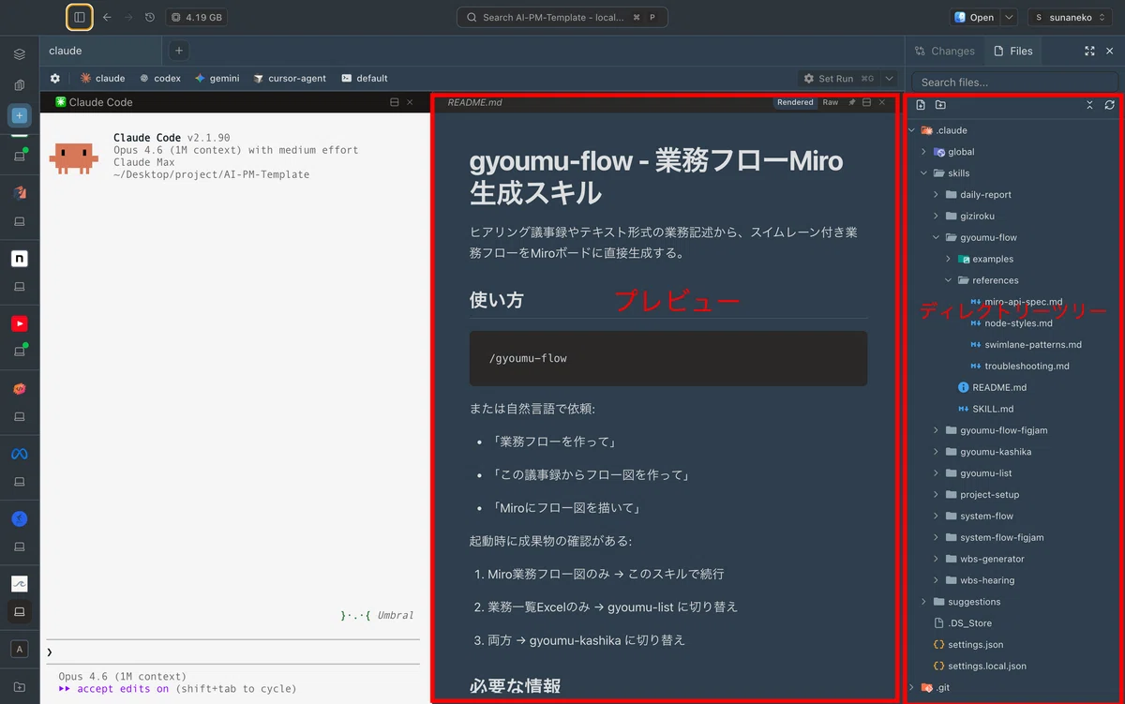Screen dimensions: 1125x704
Task: Open the dropdown arrow beside Open
Action: coord(1009,17)
